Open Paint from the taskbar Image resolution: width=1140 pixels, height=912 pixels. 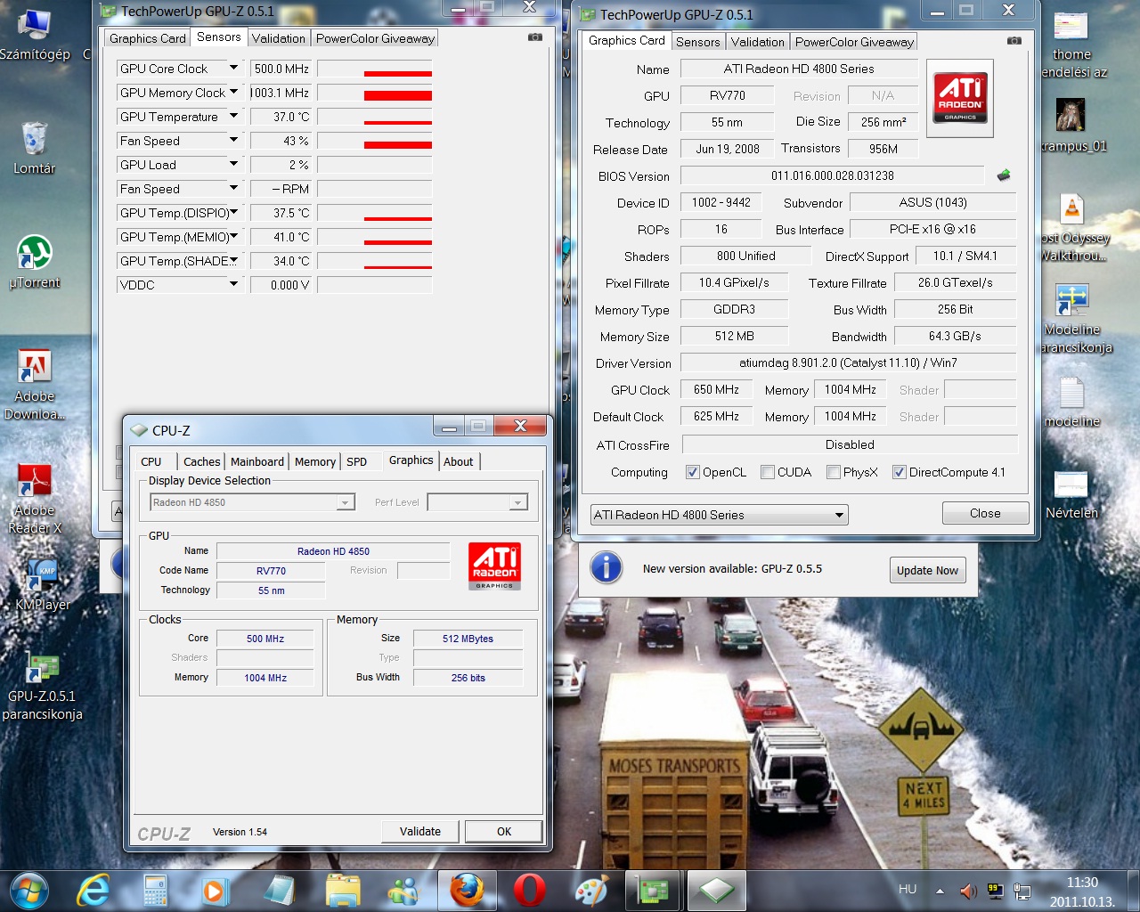[x=590, y=890]
